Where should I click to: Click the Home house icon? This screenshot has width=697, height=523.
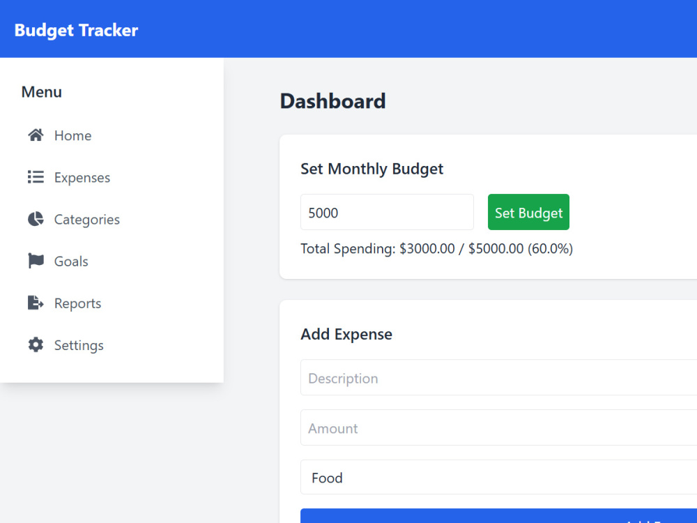click(36, 135)
